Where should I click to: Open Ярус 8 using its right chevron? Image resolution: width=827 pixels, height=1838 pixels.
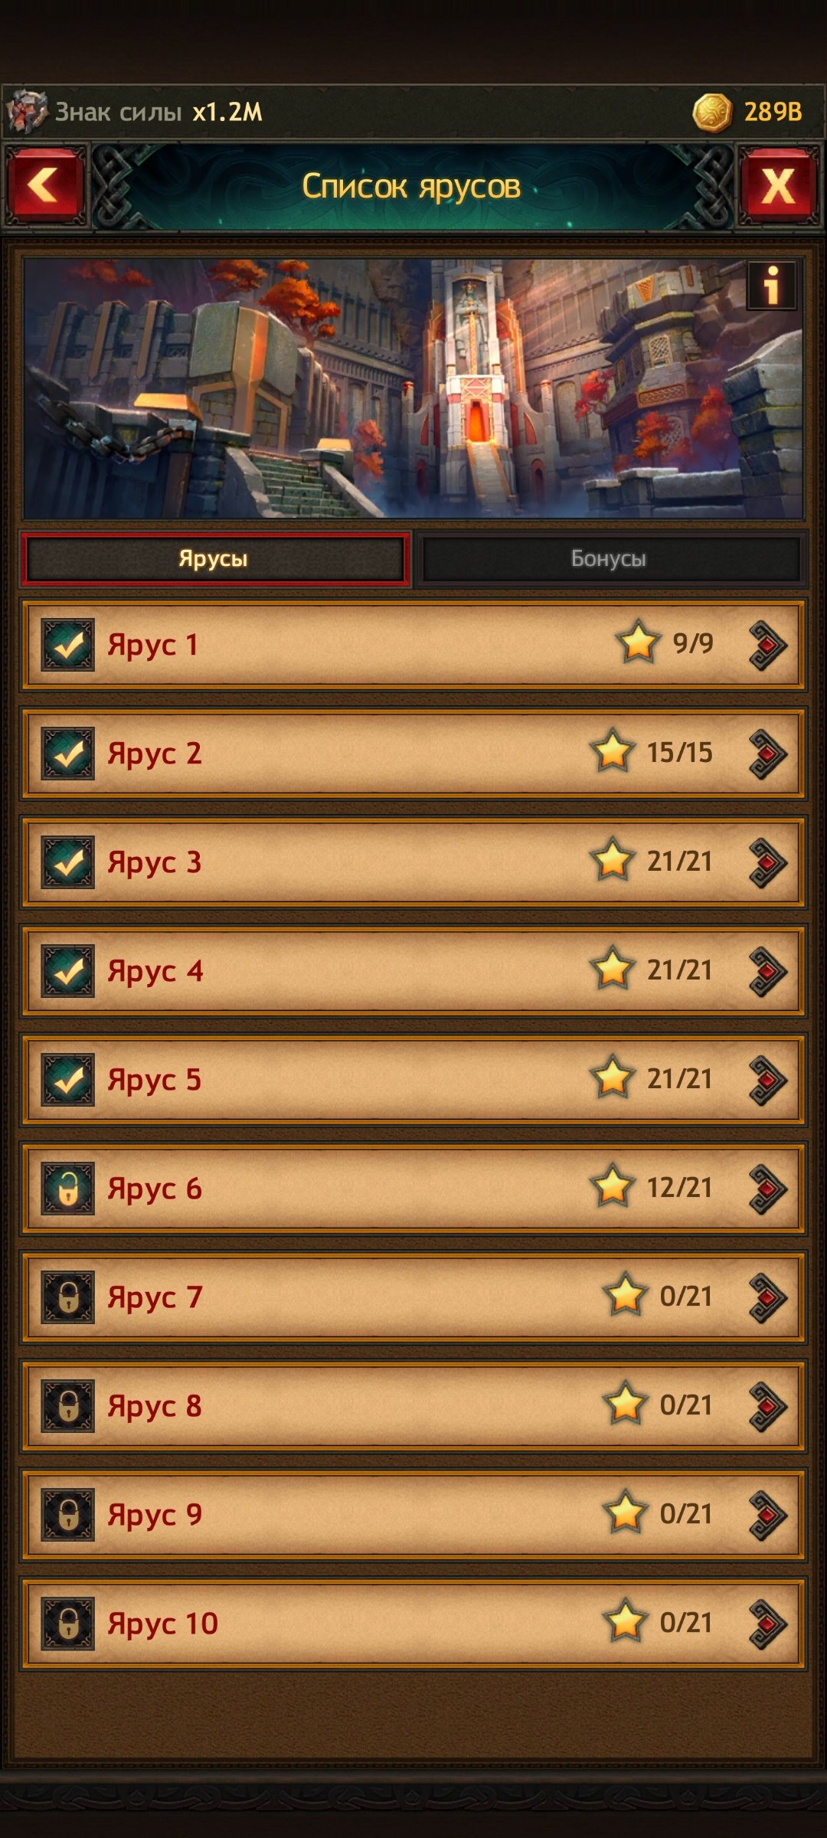767,1406
